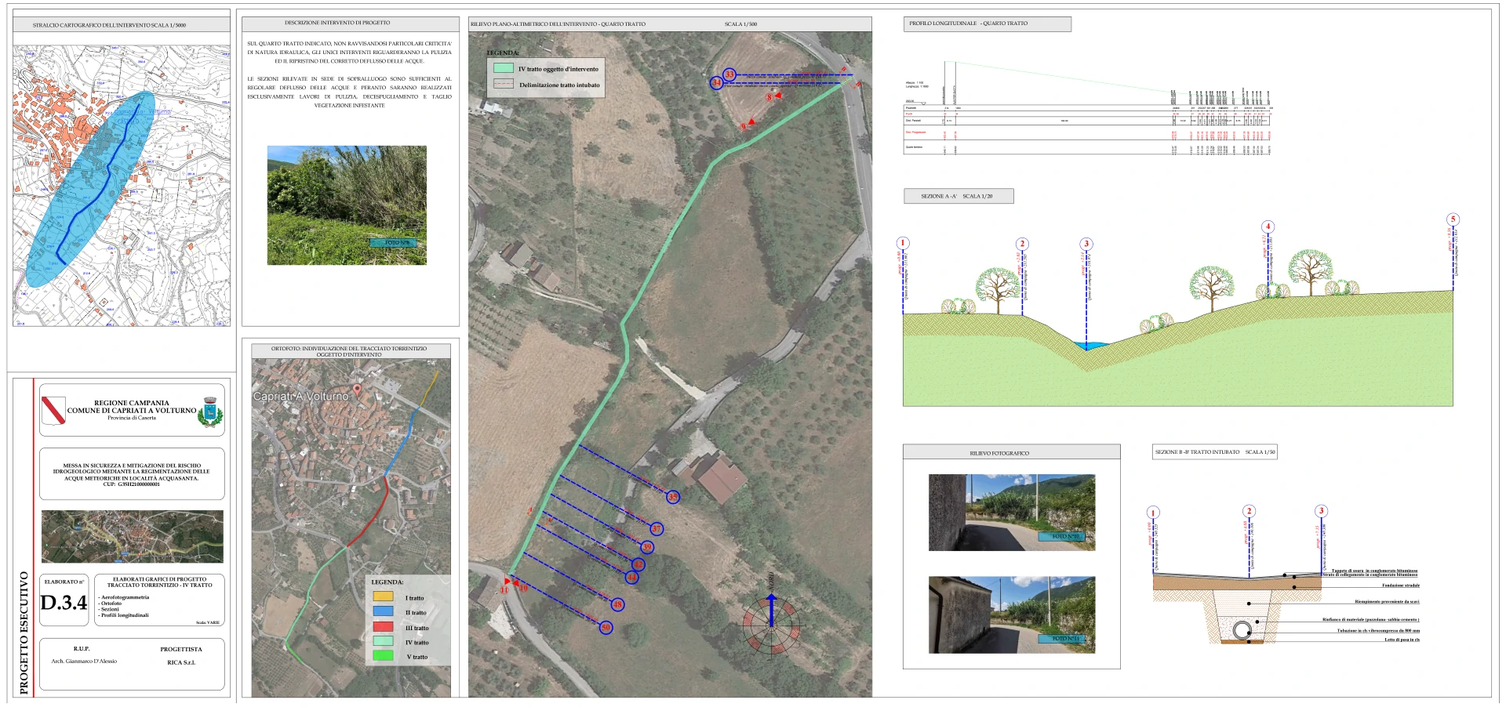Click the Comune di Capriati crest emblem

(210, 411)
